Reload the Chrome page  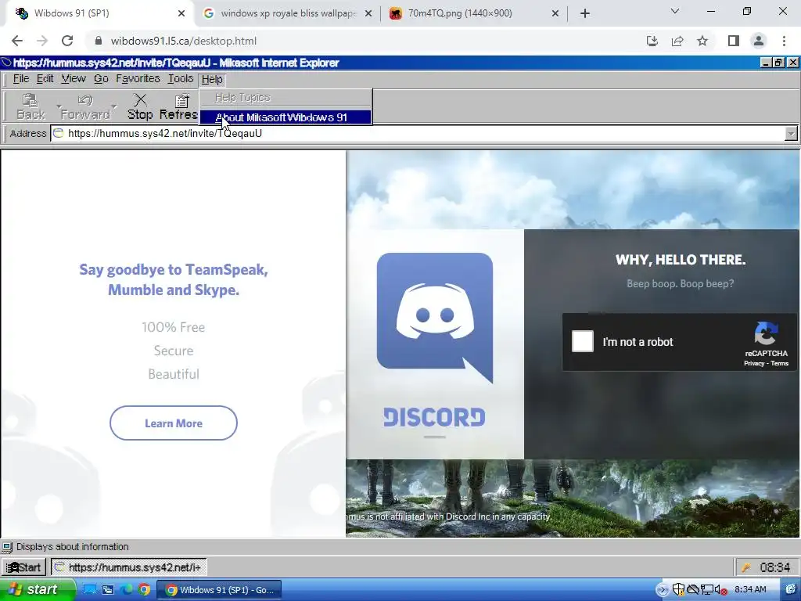pos(67,41)
